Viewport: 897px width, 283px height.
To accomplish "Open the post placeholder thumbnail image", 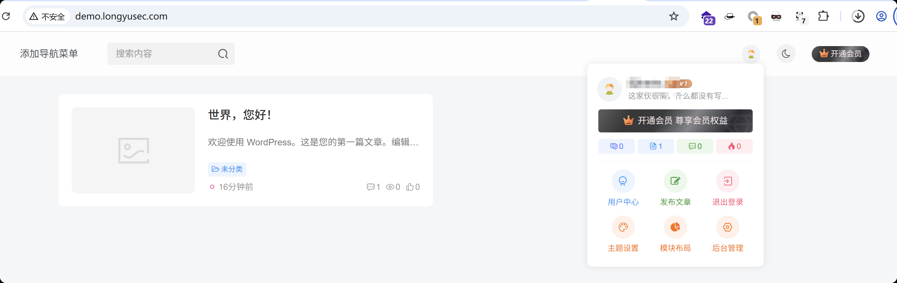I will [x=133, y=150].
